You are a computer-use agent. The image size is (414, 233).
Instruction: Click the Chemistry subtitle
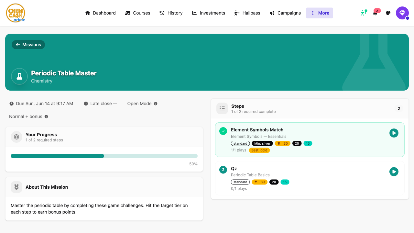tap(42, 81)
